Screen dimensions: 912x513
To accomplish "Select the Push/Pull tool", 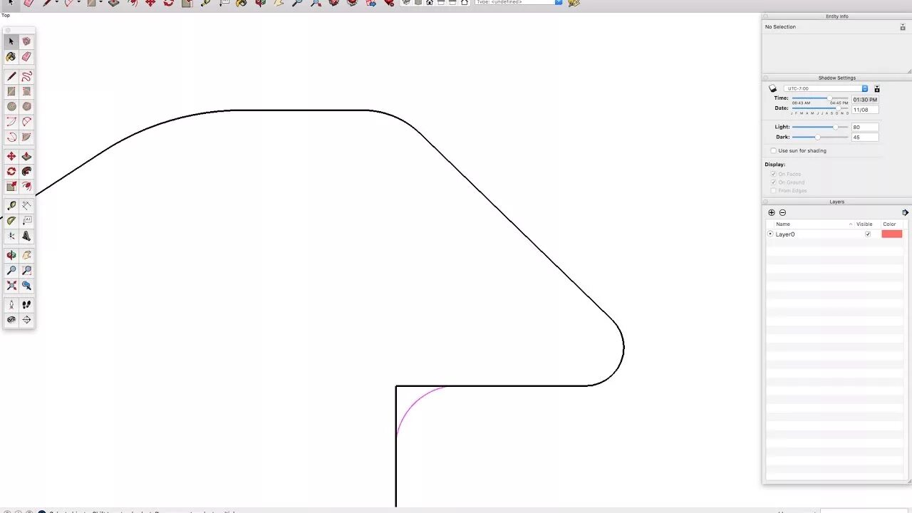I will click(x=26, y=156).
